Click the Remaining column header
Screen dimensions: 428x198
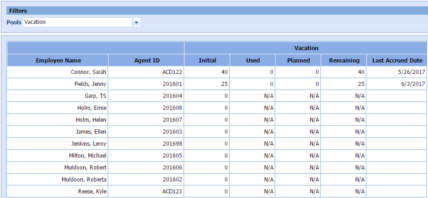point(344,60)
